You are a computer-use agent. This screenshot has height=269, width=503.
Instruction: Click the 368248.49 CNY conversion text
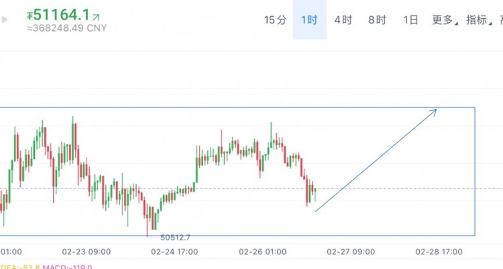[66, 28]
